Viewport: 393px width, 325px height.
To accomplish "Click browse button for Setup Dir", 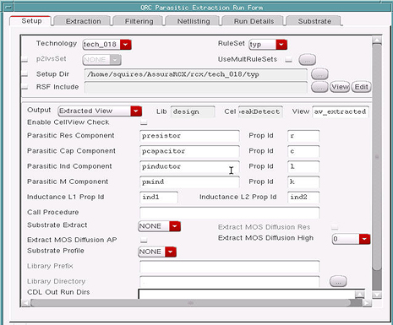I will 319,74.
